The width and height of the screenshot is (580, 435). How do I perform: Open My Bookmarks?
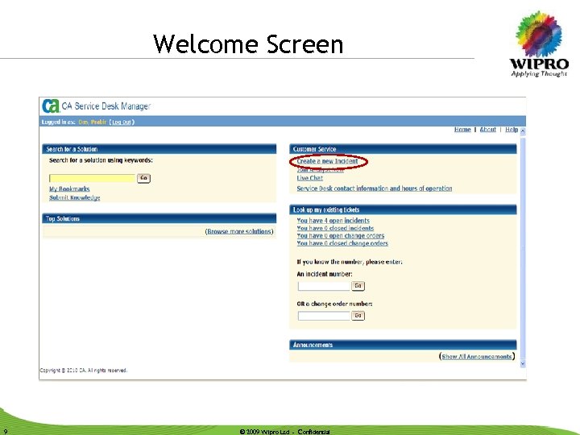tap(69, 189)
